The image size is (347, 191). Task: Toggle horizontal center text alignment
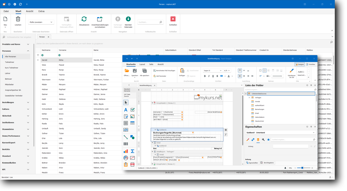click(244, 76)
